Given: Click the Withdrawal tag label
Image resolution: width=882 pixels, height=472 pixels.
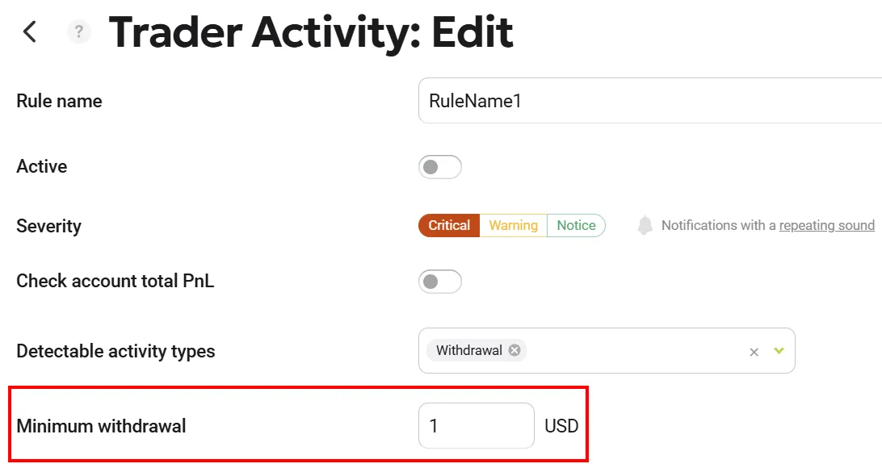Looking at the screenshot, I should pyautogui.click(x=468, y=350).
